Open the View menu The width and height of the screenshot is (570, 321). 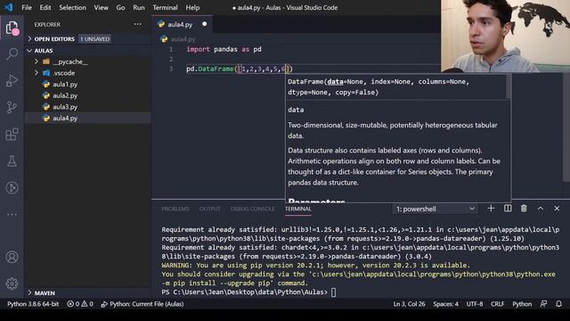(x=101, y=7)
